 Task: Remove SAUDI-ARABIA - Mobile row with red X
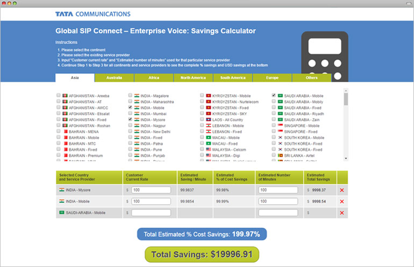point(342,213)
